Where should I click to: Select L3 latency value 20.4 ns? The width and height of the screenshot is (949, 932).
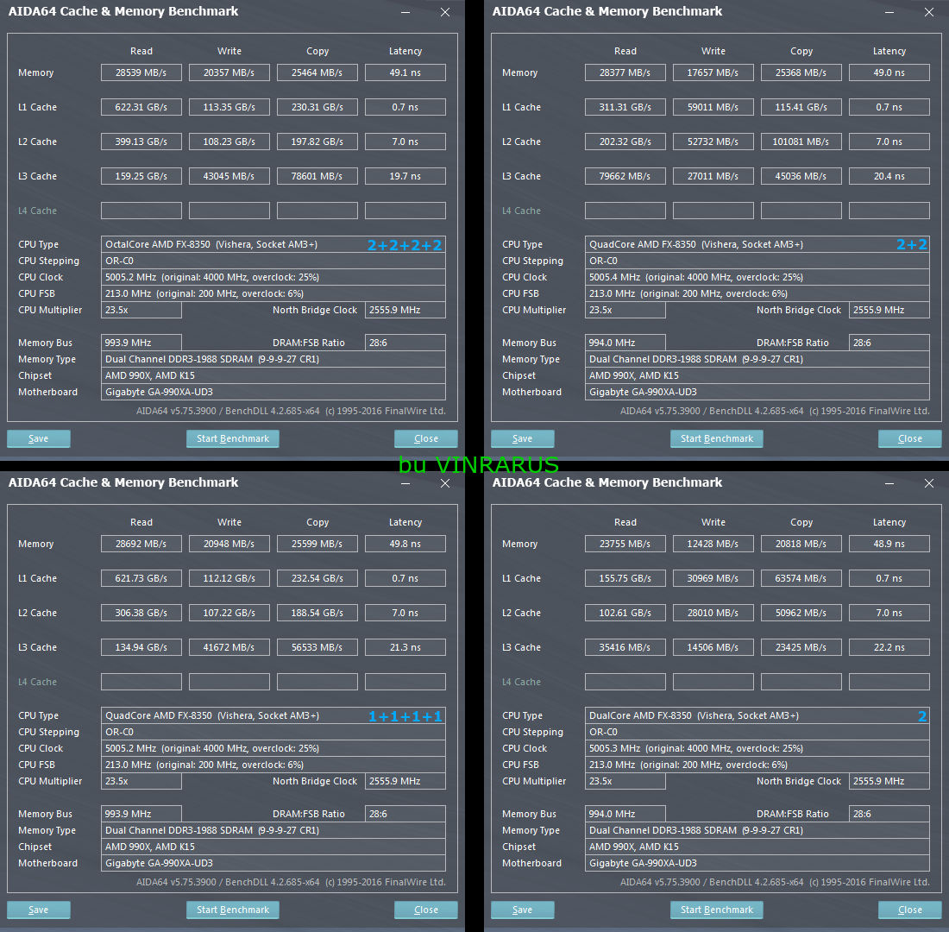[x=889, y=176]
